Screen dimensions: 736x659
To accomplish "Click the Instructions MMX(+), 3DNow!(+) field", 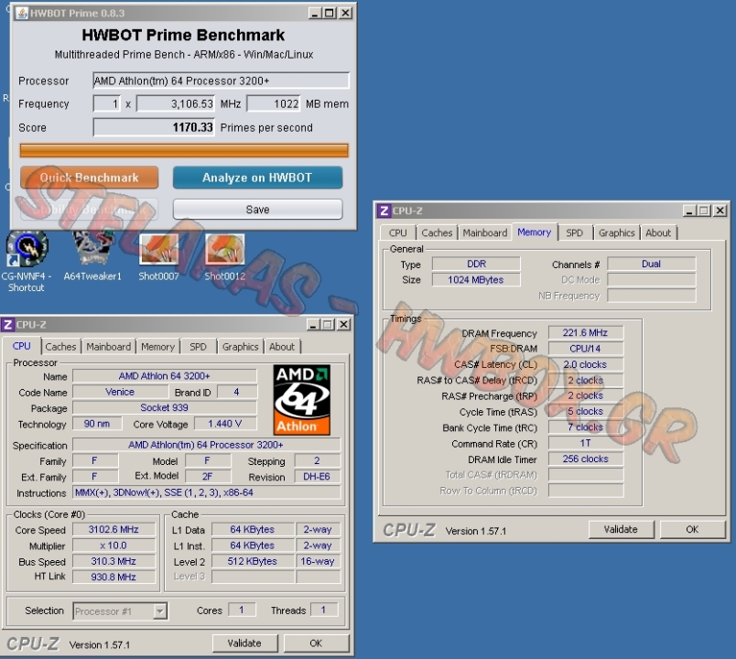I will point(207,492).
